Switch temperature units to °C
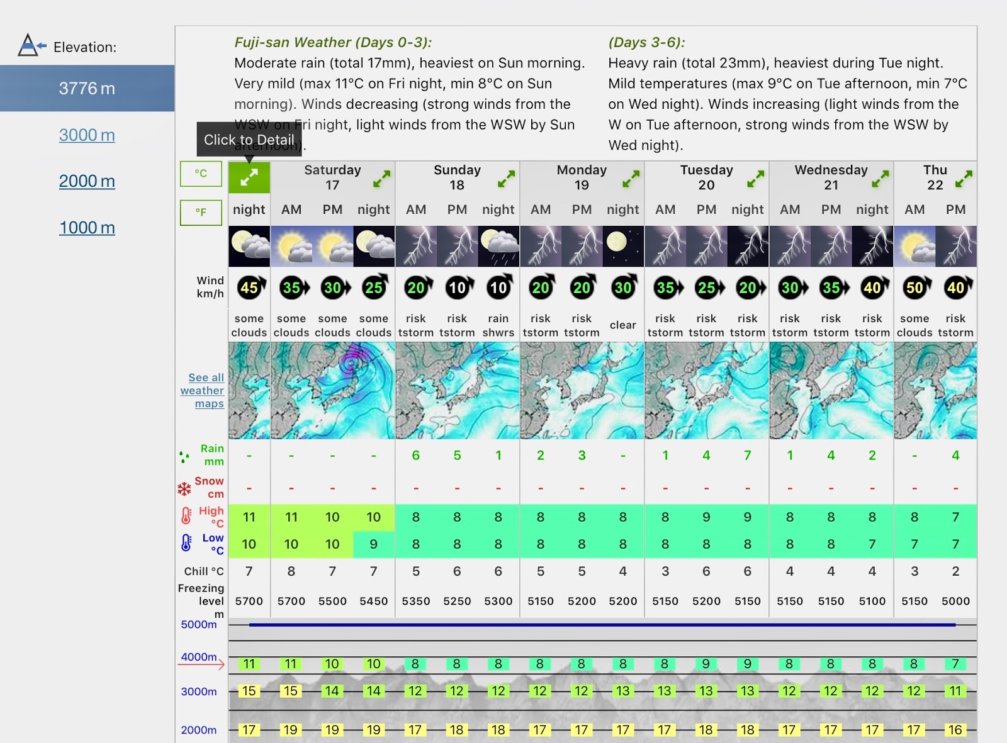1007x743 pixels. 201,174
